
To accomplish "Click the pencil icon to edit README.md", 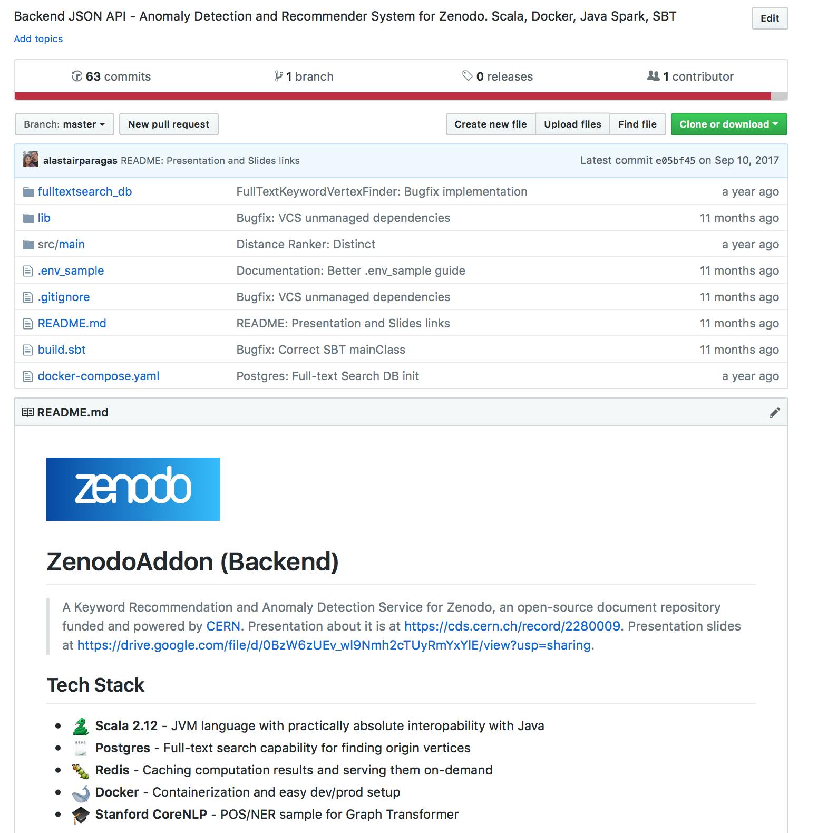I will 774,413.
